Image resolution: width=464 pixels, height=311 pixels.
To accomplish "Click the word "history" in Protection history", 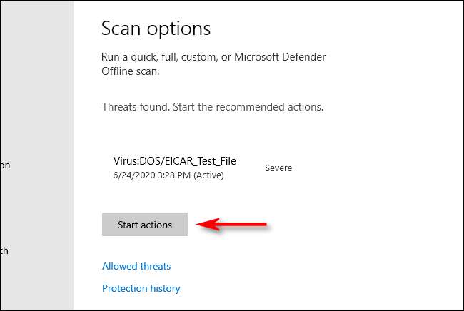I will [x=163, y=288].
